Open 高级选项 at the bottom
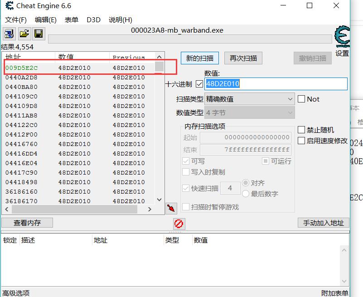The width and height of the screenshot is (363, 297). point(16,293)
